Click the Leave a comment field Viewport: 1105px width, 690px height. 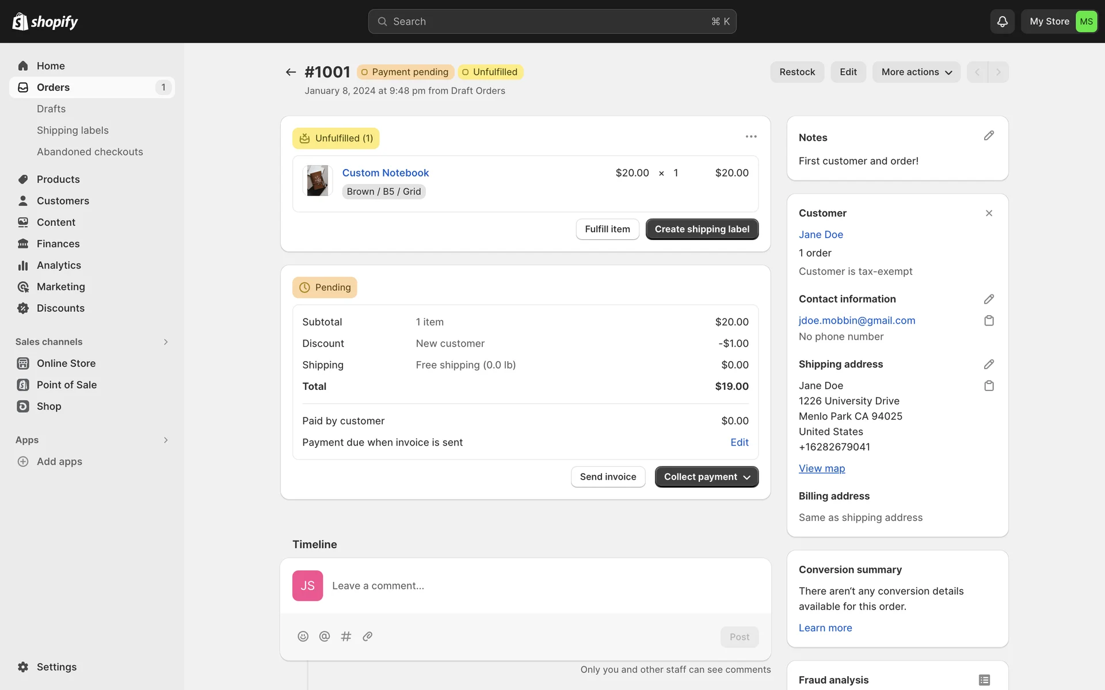[541, 585]
